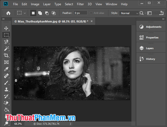167x127 pixels.
Task: Select the Rectangular Marquee tool in toolbar
Action: [x=6, y=35]
